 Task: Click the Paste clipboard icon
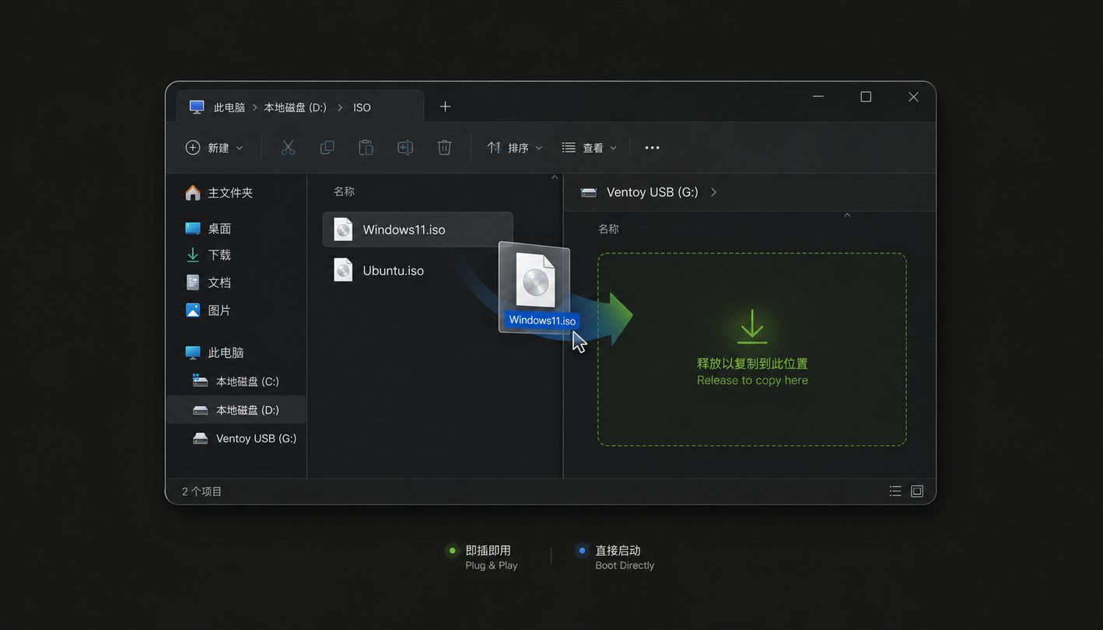[366, 148]
